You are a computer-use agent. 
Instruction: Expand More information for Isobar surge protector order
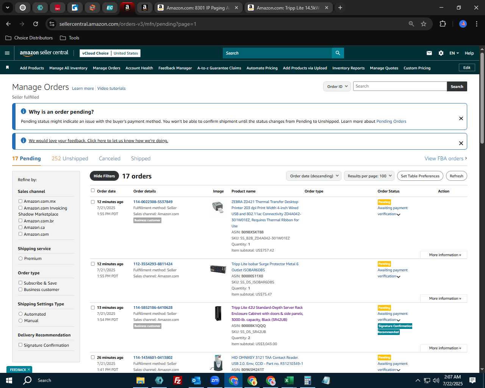(444, 299)
